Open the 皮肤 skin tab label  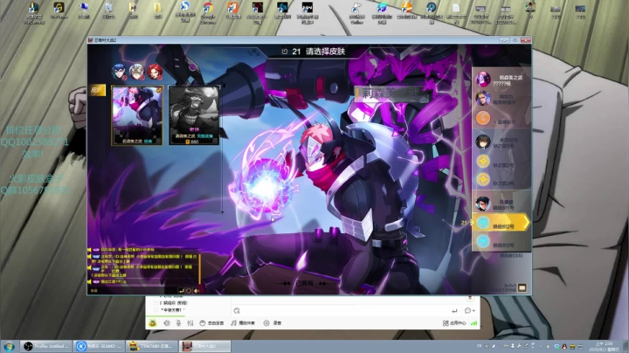pos(97,90)
